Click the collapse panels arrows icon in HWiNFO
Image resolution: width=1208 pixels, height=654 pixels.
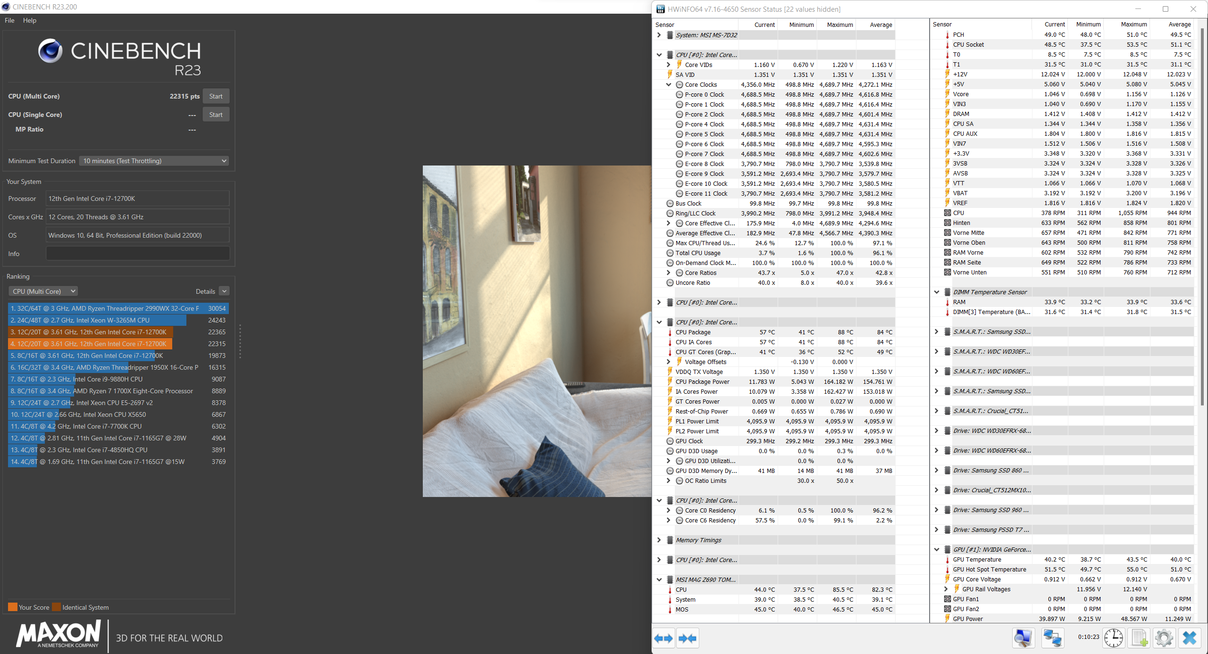687,638
